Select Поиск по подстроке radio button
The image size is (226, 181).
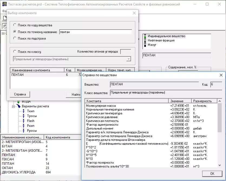coord(15,38)
